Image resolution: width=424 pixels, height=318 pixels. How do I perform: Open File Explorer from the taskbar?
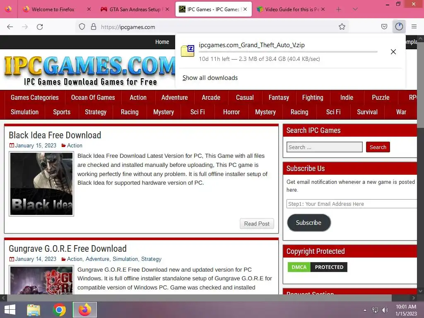[34, 310]
